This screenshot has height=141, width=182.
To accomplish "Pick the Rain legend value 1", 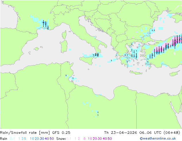I will [19, 139].
